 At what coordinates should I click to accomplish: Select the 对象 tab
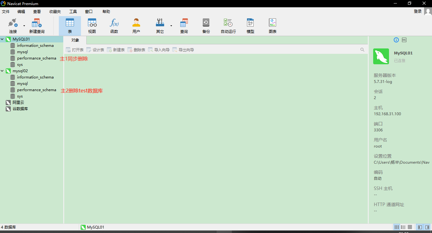coord(75,40)
